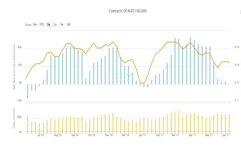Open the chart context menu icon
The height and width of the screenshot is (146, 241).
[x=240, y=12]
